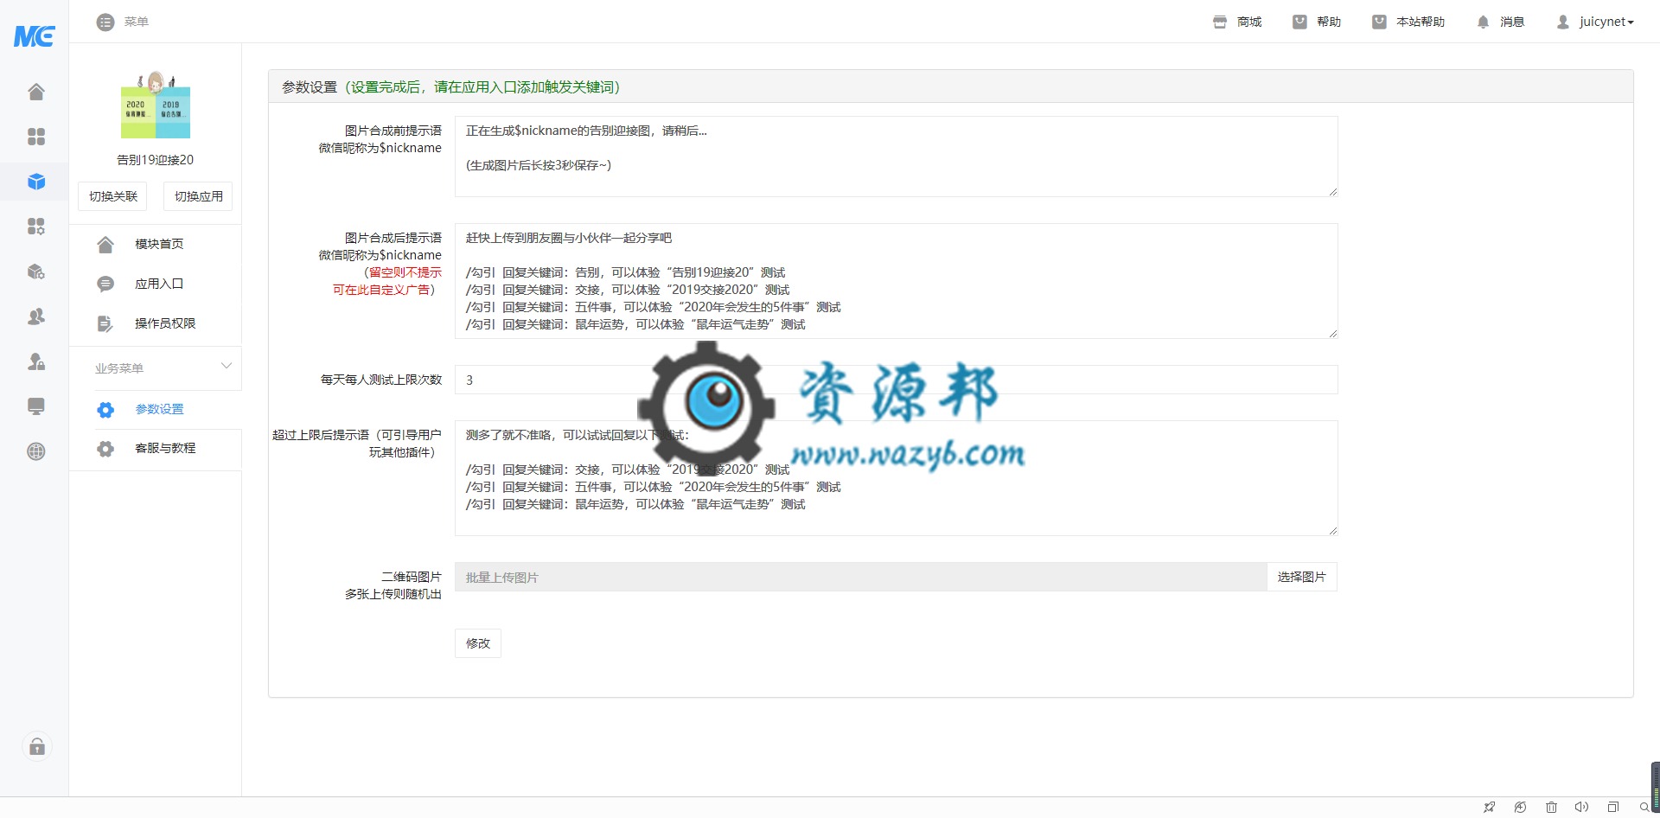This screenshot has height=818, width=1660.
Task: Open the monitor icon in left rail
Action: (35, 406)
